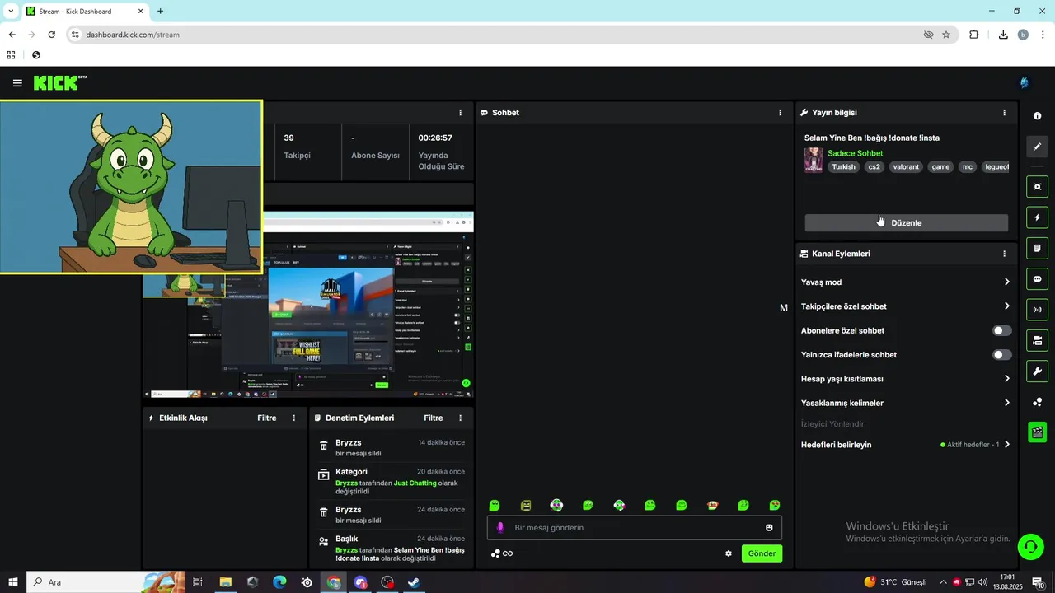The image size is (1055, 593).
Task: Expand Takipçilere özel sohbet options
Action: pos(905,306)
